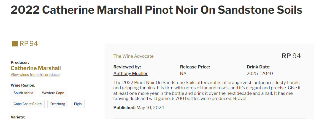Click the 2025 - 2040 drink date
The image size is (322, 119).
pos(260,73)
